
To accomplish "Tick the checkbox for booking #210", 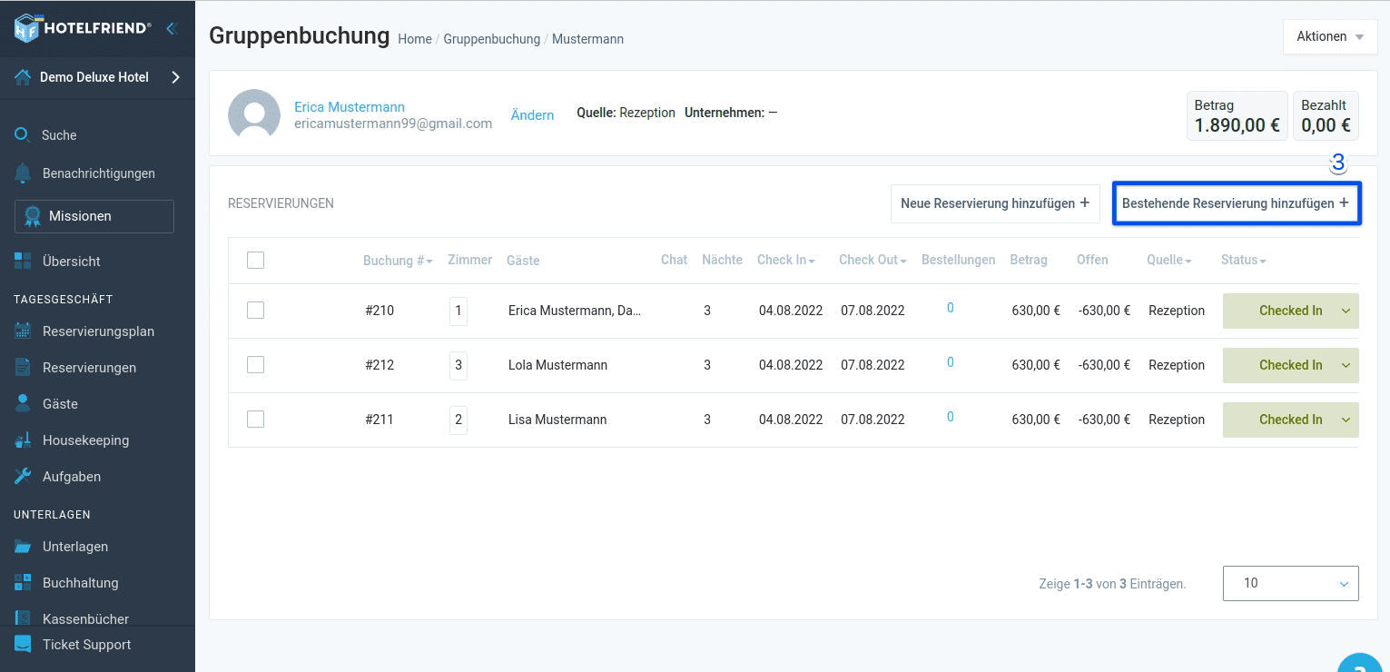I will point(256,311).
